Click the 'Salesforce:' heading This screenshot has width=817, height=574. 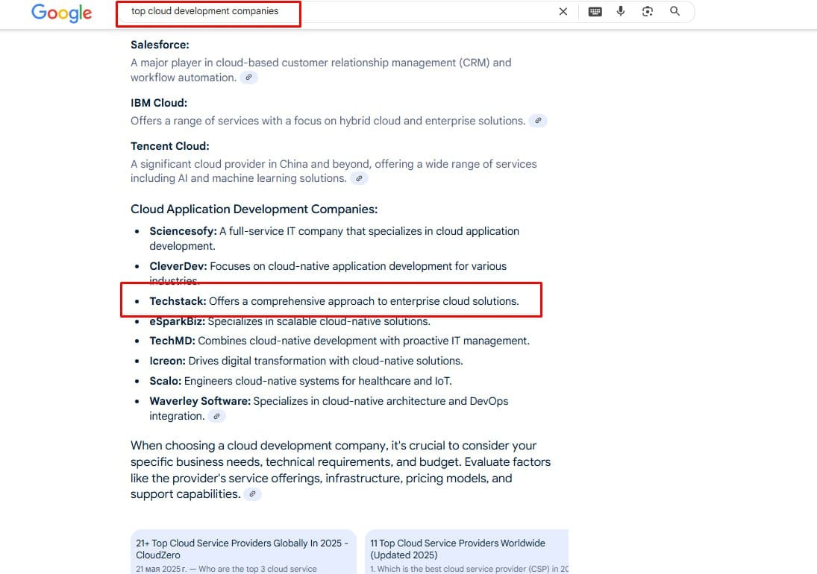[x=160, y=45]
